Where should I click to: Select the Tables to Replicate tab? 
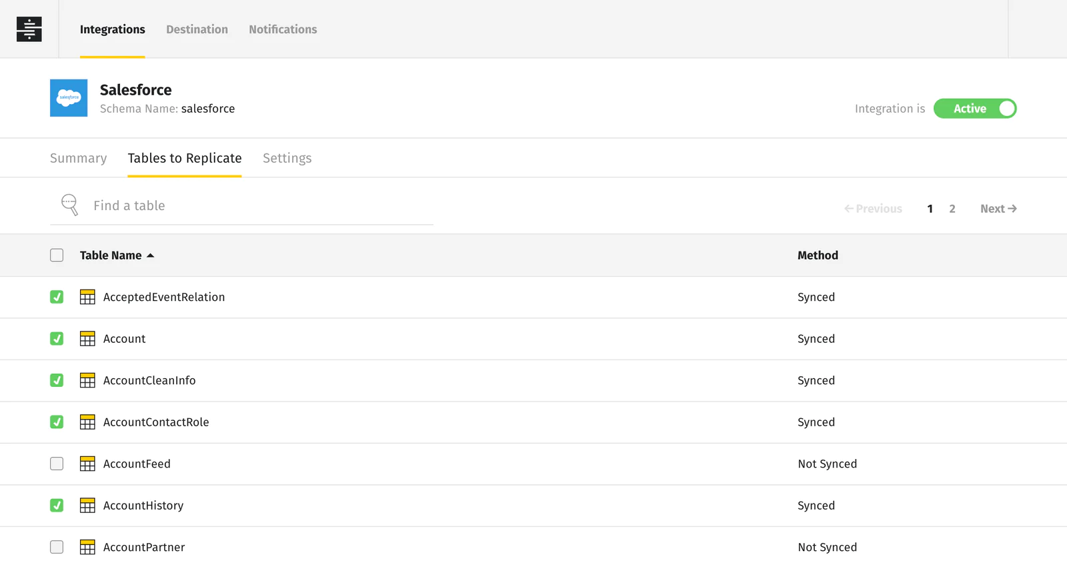pos(185,158)
